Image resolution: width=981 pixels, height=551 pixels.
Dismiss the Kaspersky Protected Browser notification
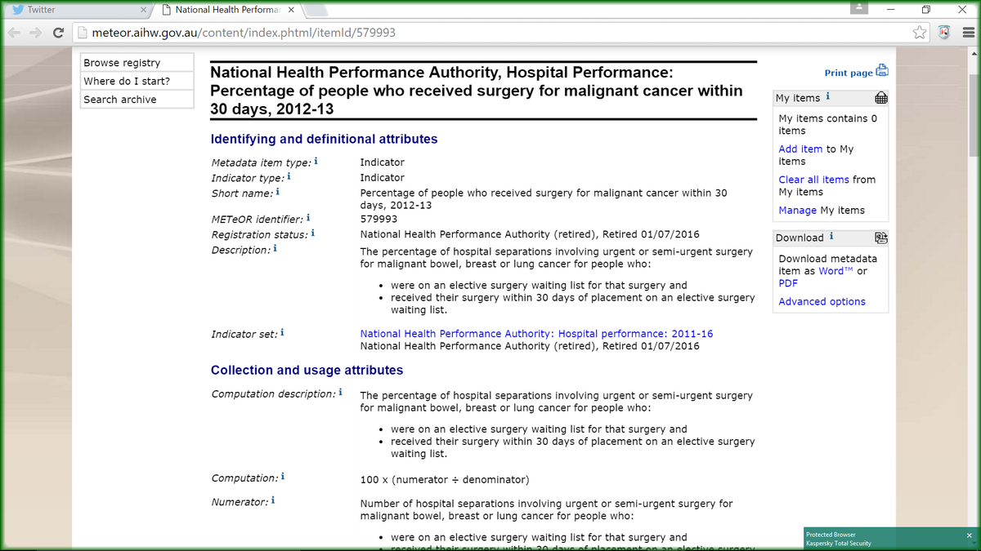point(970,535)
